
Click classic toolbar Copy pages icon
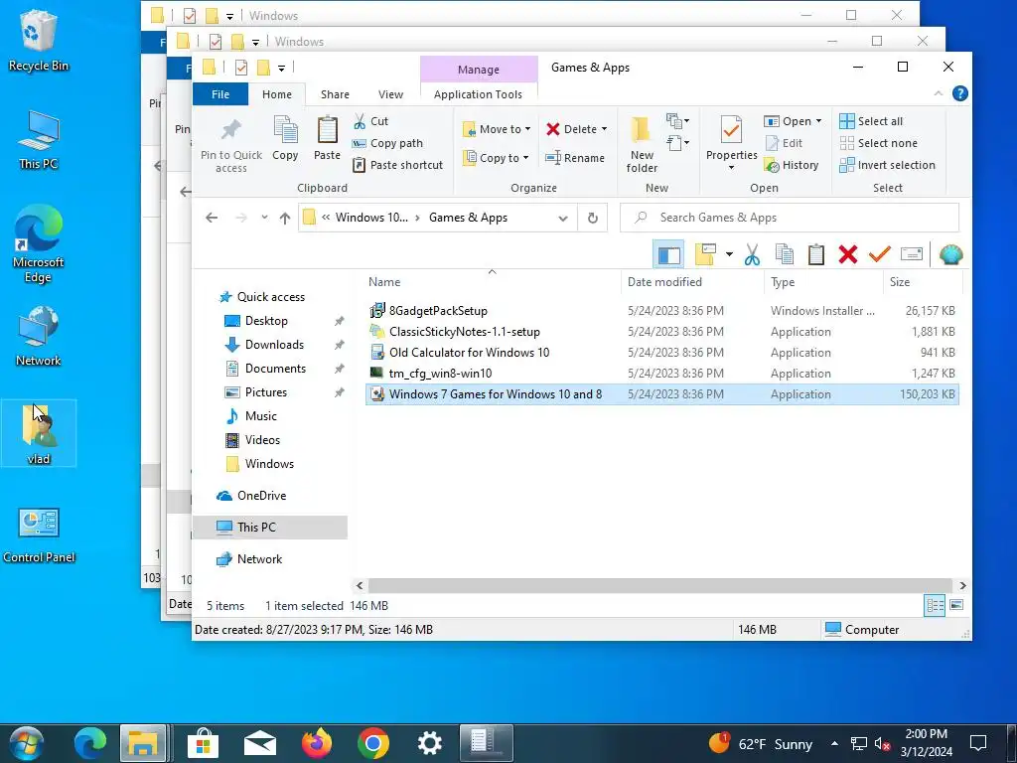[785, 254]
